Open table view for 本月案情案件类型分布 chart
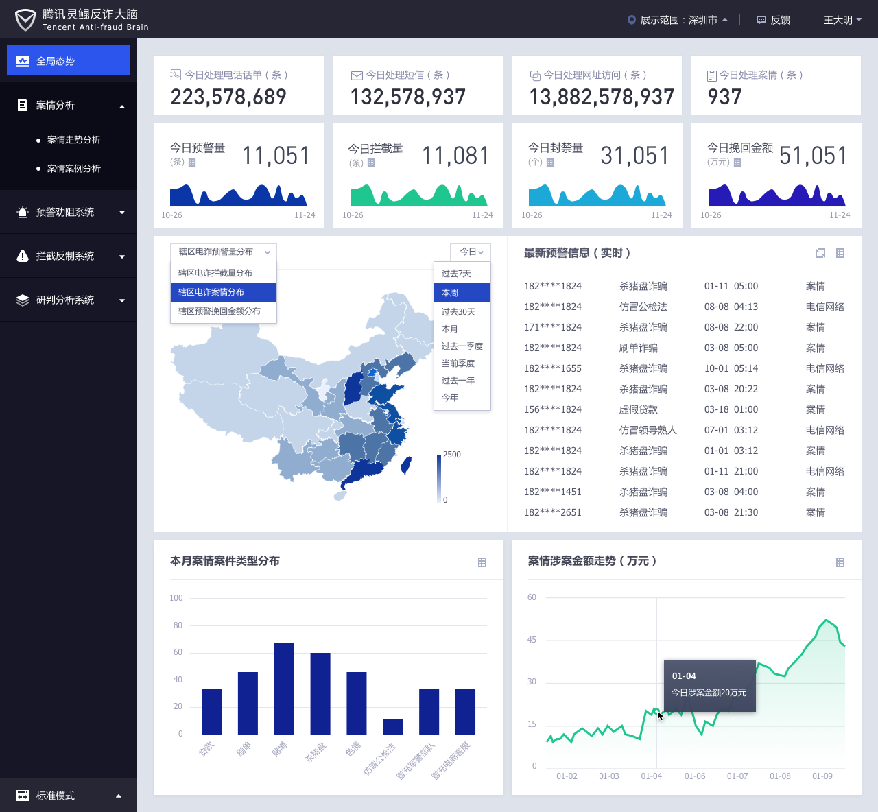878x812 pixels. 482,562
